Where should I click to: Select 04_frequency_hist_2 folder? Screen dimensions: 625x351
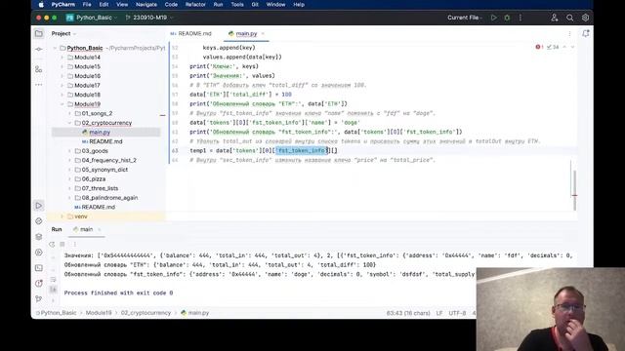click(108, 160)
